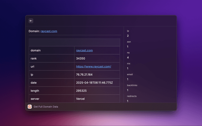Image resolution: width=202 pixels, height=126 pixels.
Task: Click the redirects metadata label in sidebar
Action: (132, 96)
